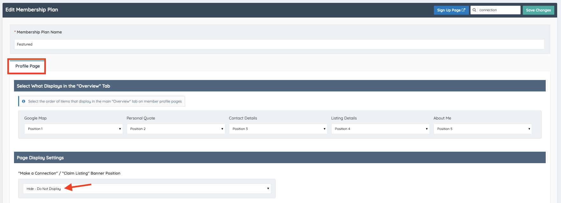
Task: Click the Banner Position label text
Action: 69,173
